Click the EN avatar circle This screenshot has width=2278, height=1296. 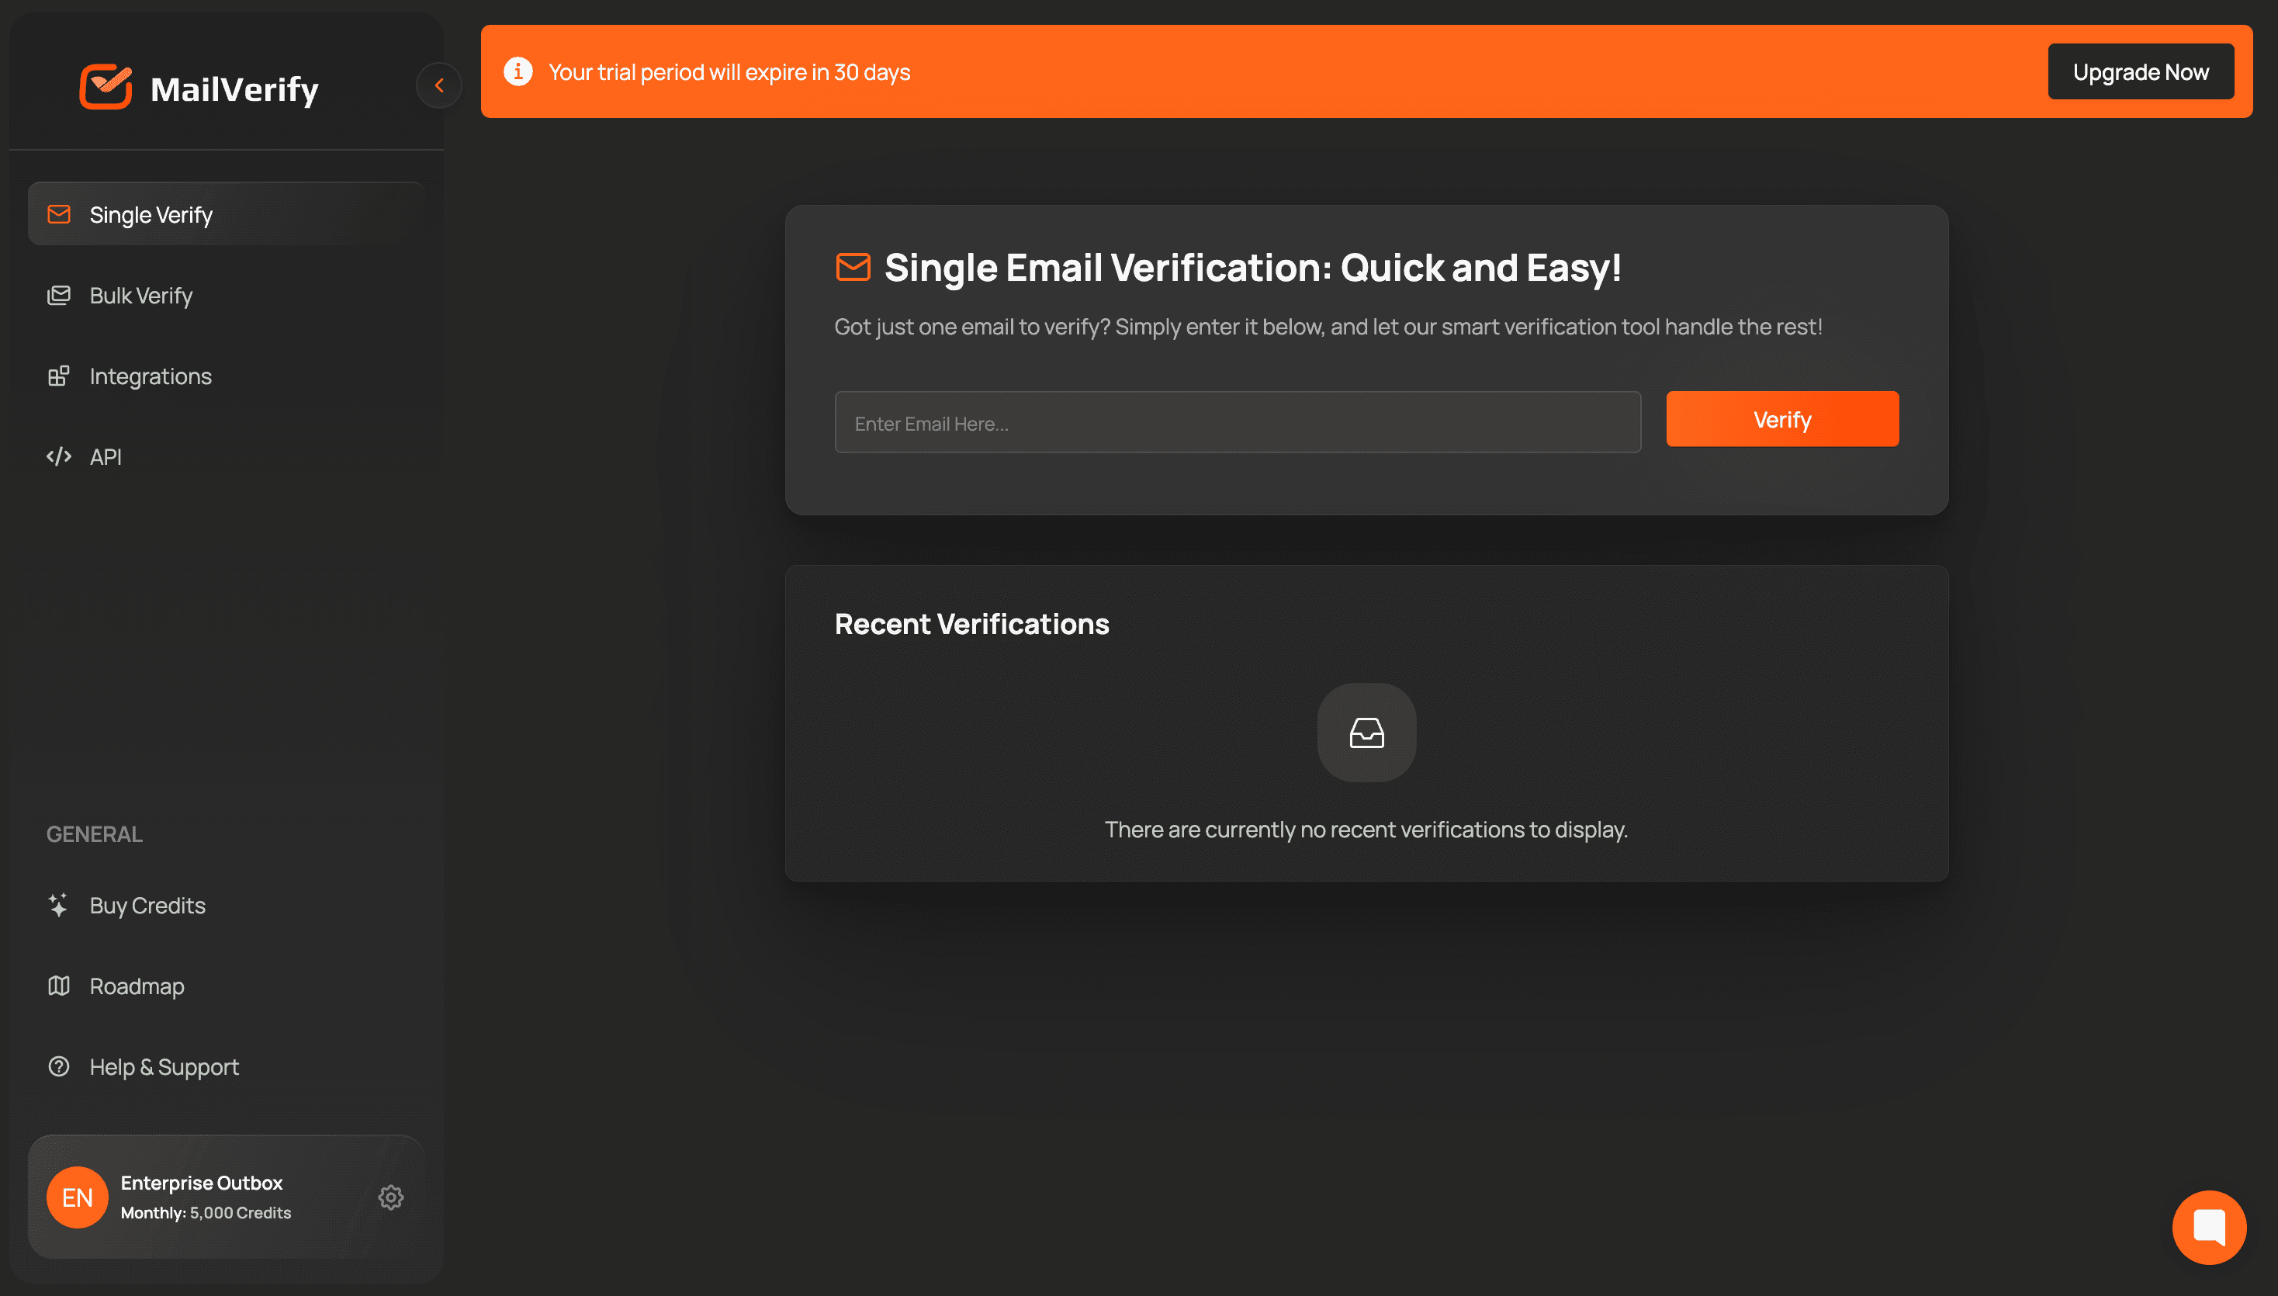pos(78,1197)
